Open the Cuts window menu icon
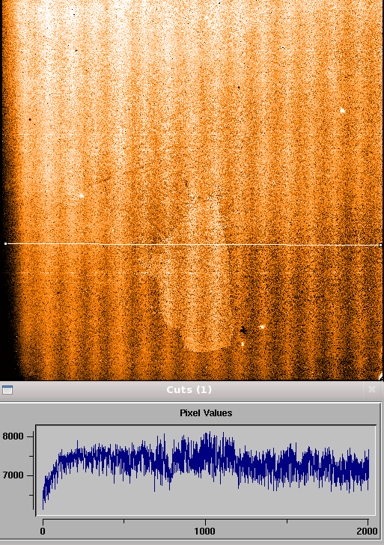This screenshot has height=545, width=384. [7, 389]
